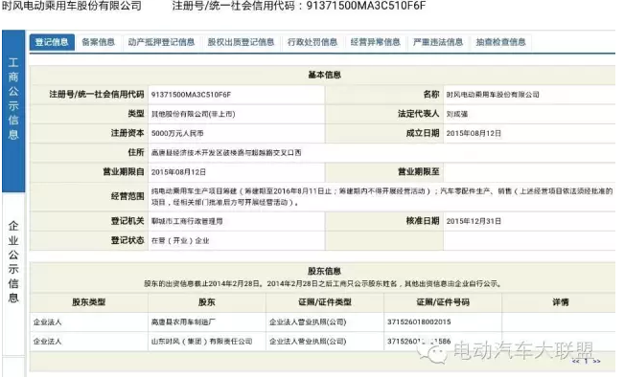
Task: Open the 严重违法信息 tab
Action: click(438, 42)
